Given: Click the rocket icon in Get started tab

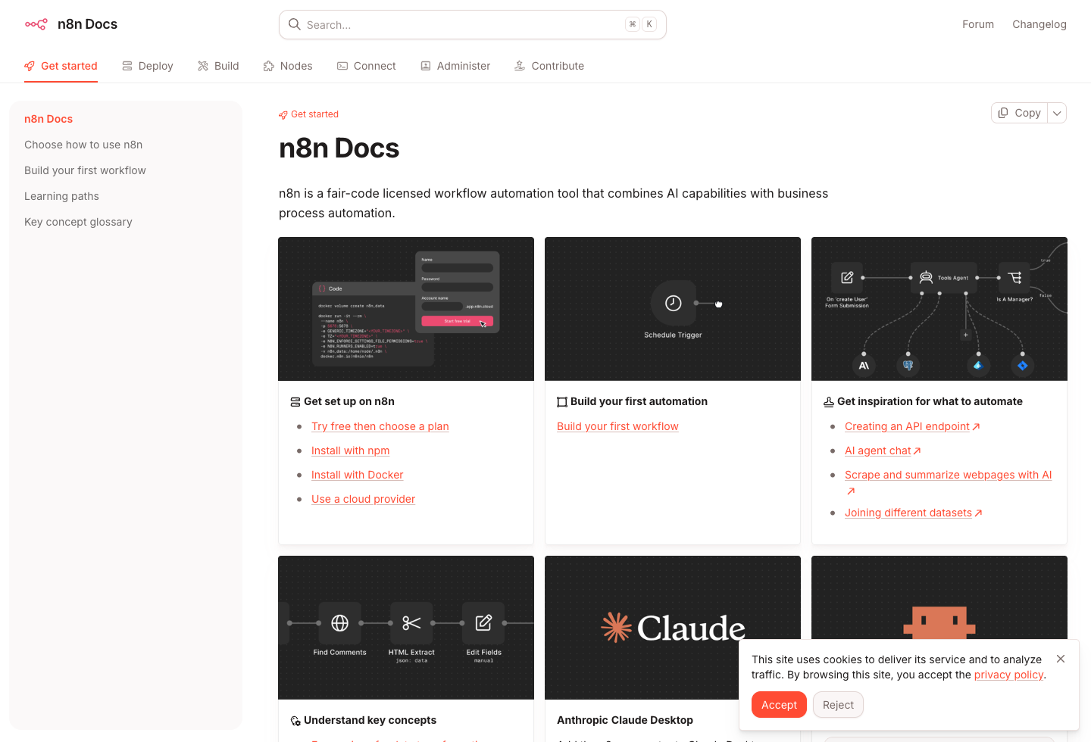Looking at the screenshot, I should point(30,66).
